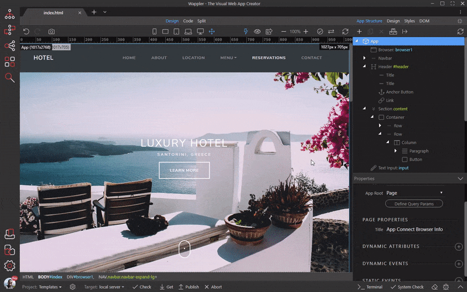The height and width of the screenshot is (292, 467).
Task: Open the Styles panel tab
Action: pos(409,21)
